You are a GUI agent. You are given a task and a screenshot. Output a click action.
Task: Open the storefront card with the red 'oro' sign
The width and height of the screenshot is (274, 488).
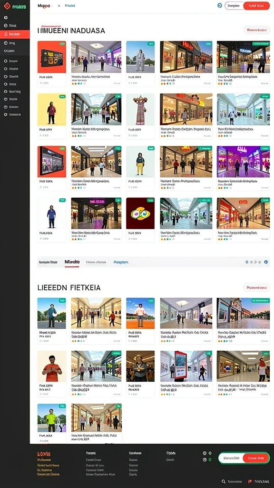243,220
